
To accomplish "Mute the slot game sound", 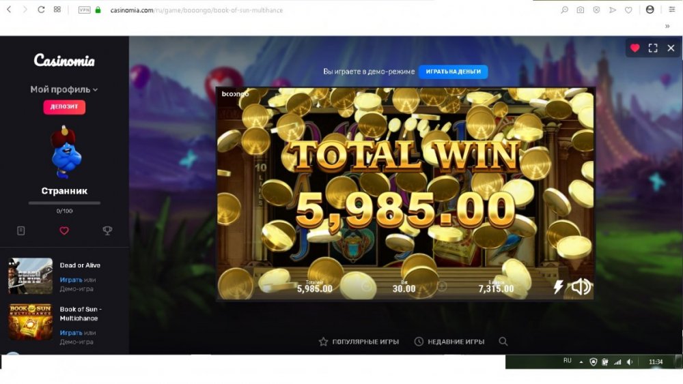I will [581, 286].
